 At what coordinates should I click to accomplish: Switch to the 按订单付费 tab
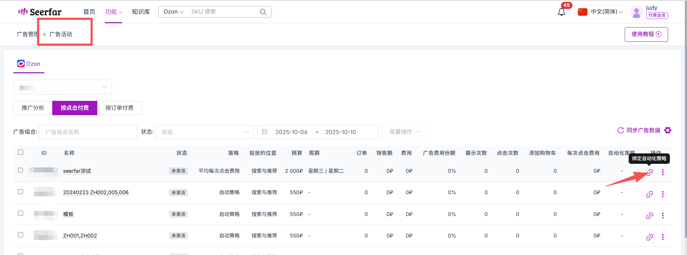coord(119,108)
